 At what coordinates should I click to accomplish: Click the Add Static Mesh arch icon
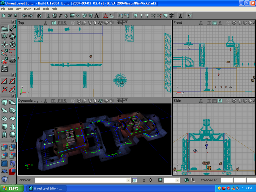12,163
